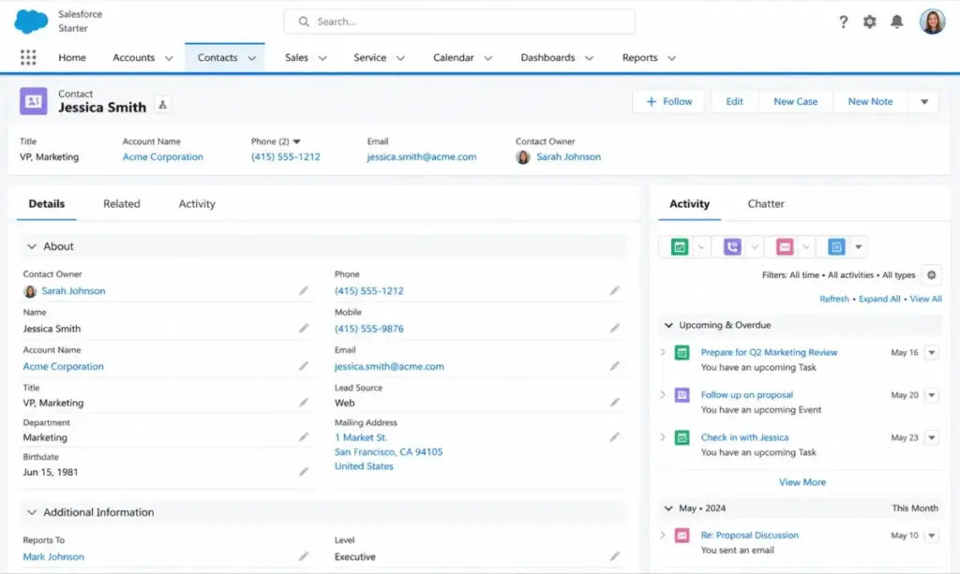Collapse the May 2024 section
The image size is (960, 574).
coord(668,508)
